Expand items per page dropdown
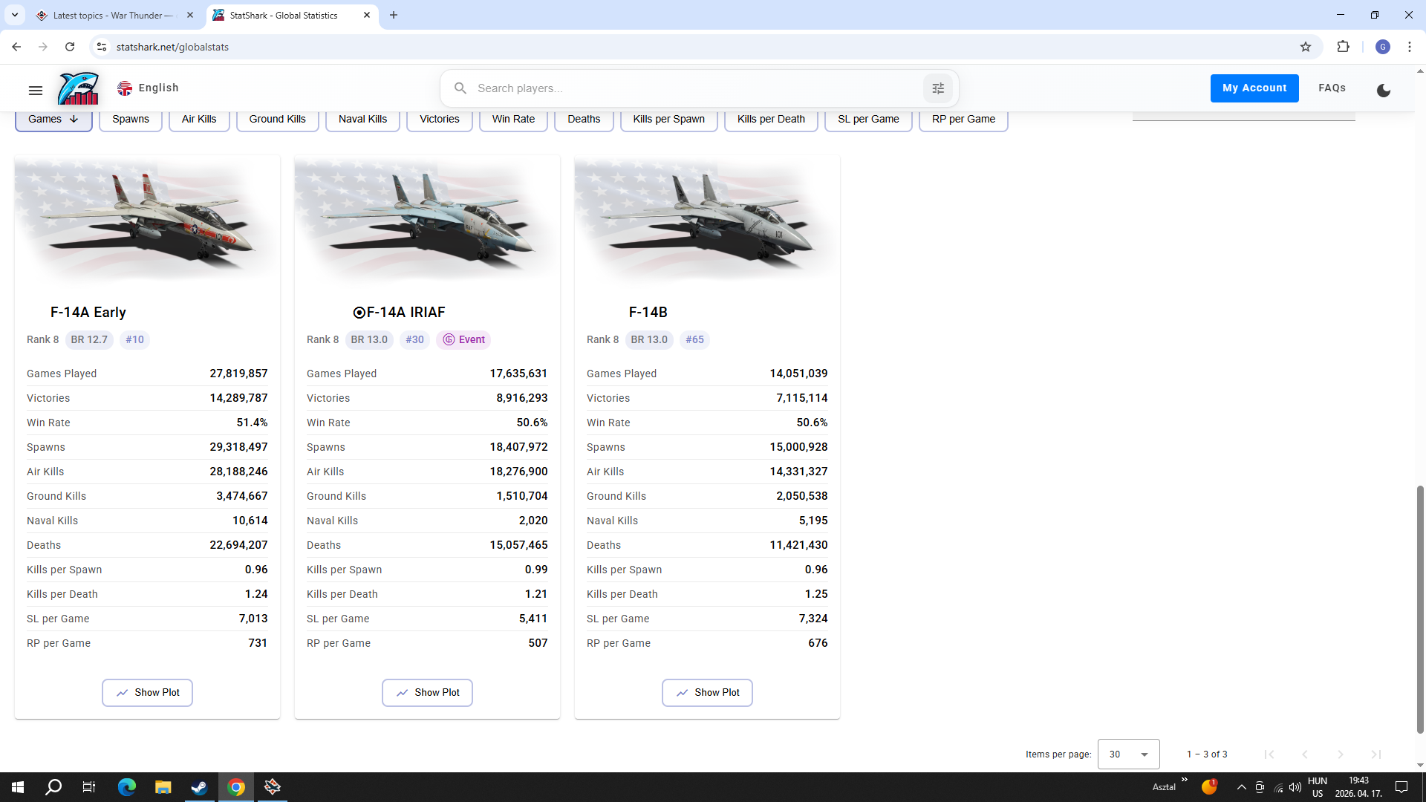This screenshot has width=1426, height=802. [1128, 754]
